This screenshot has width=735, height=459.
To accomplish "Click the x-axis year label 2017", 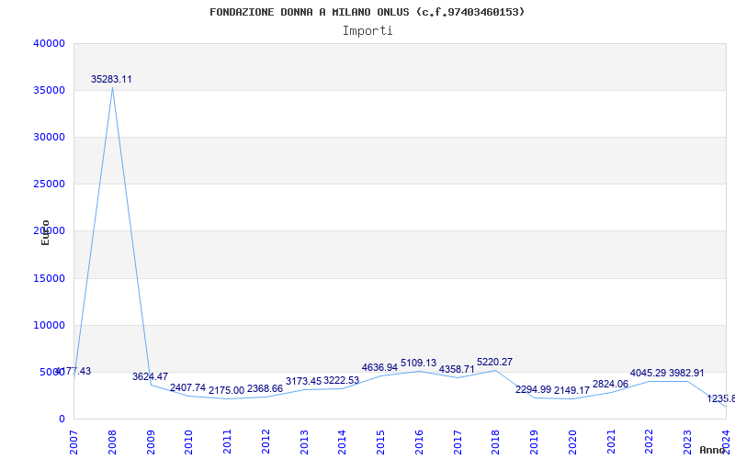I will (458, 442).
